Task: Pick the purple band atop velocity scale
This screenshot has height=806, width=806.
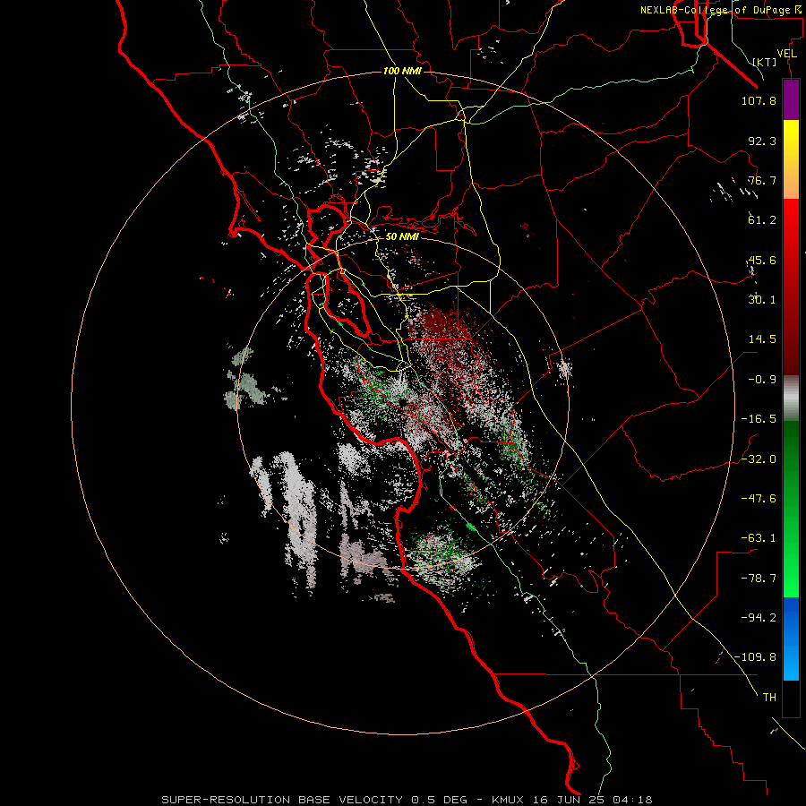Action: tap(791, 99)
